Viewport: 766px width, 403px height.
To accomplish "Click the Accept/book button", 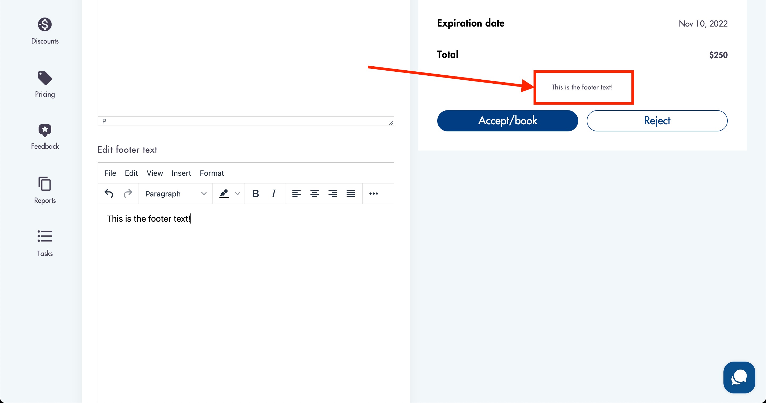I will (x=507, y=121).
